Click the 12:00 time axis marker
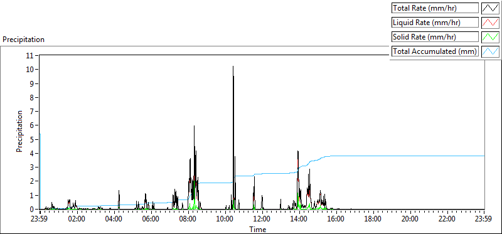 coord(262,220)
